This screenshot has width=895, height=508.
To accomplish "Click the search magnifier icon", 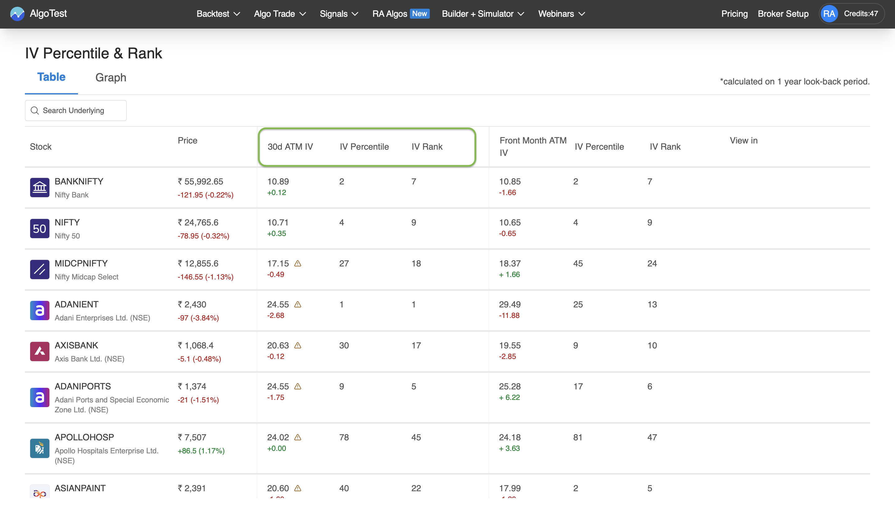I will [34, 111].
